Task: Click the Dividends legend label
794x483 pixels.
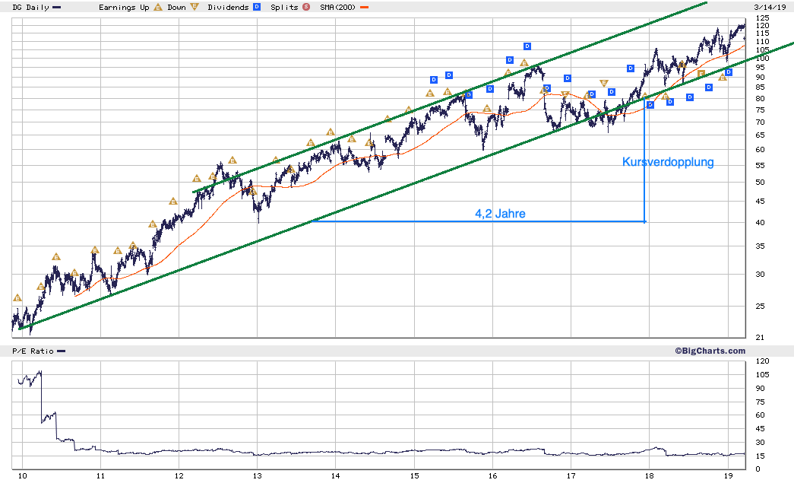Action: [228, 8]
